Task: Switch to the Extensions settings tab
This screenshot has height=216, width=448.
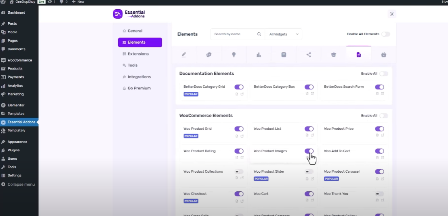Action: [138, 54]
